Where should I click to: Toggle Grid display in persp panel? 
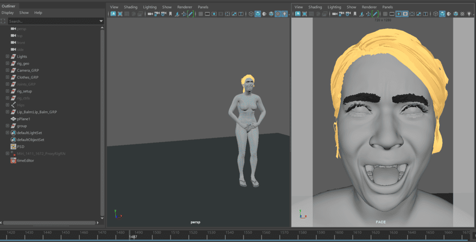(x=200, y=14)
